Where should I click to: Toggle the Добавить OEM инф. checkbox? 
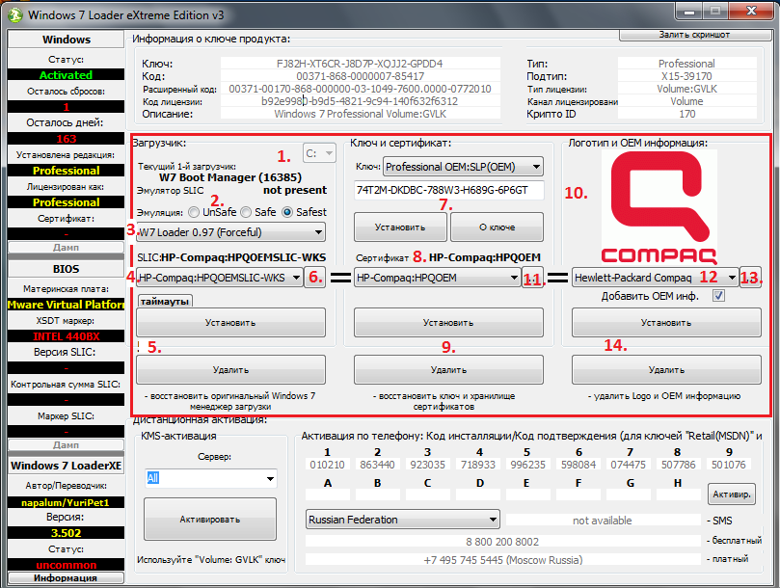[x=718, y=296]
